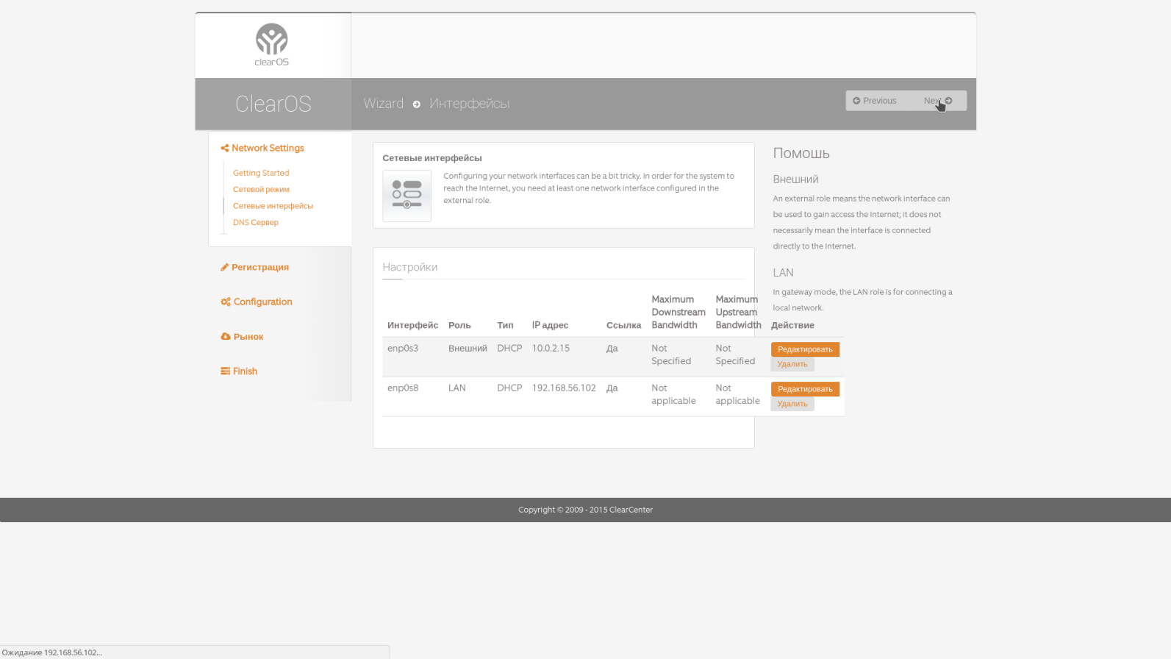Open the Рынок menu section
Image resolution: width=1171 pixels, height=659 pixels.
pyautogui.click(x=248, y=337)
